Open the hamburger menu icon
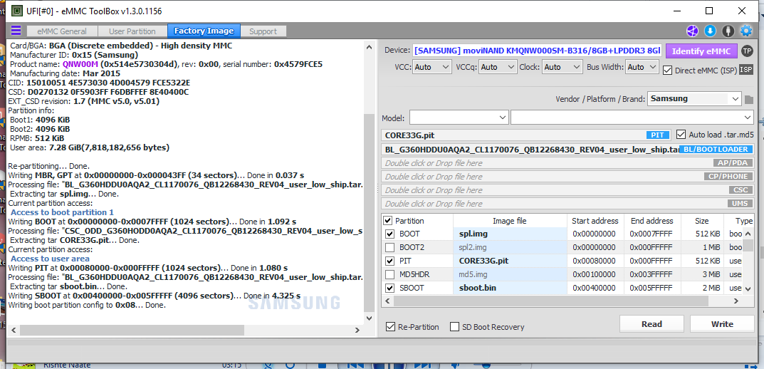 click(x=16, y=31)
